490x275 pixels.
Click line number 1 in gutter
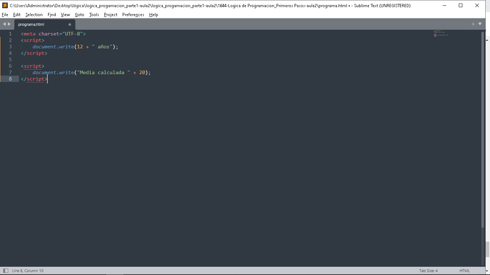coord(10,34)
